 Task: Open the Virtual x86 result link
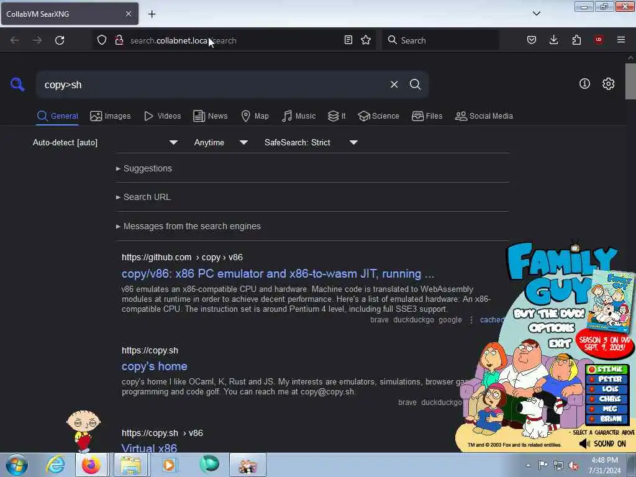(x=149, y=448)
